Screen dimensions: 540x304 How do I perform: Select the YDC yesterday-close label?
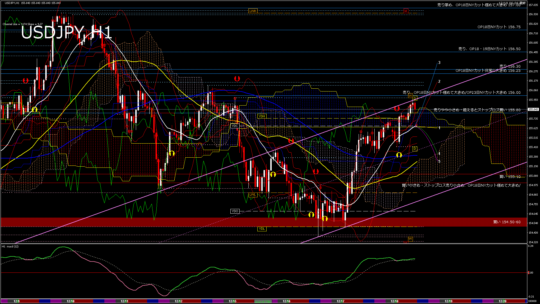(x=235, y=126)
